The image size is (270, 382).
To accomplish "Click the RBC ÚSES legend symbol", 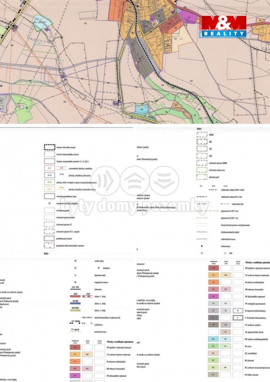I will 202,141.
